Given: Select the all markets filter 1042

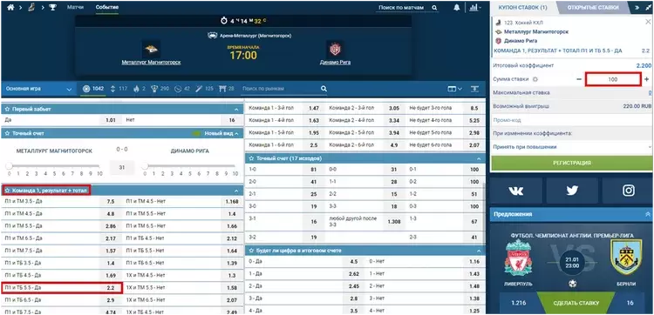Looking at the screenshot, I should tap(93, 89).
